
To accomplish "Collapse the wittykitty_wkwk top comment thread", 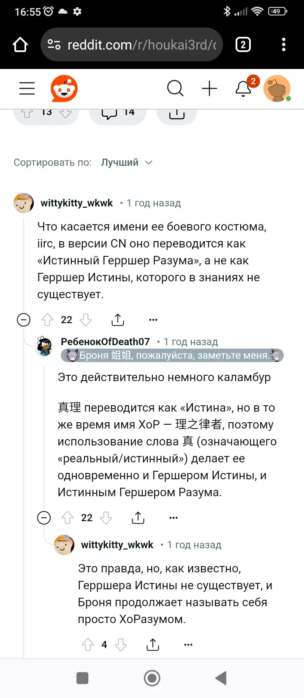I will pos(24,320).
